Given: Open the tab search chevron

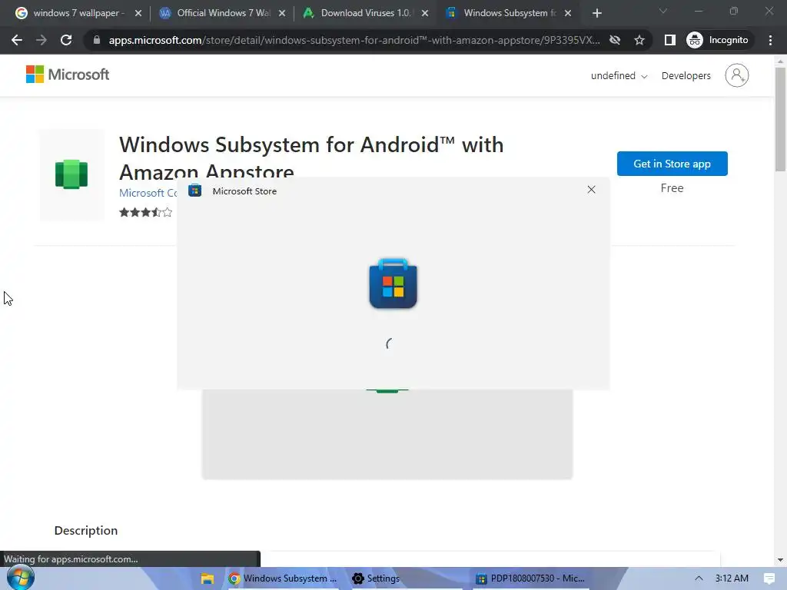Looking at the screenshot, I should [x=663, y=11].
